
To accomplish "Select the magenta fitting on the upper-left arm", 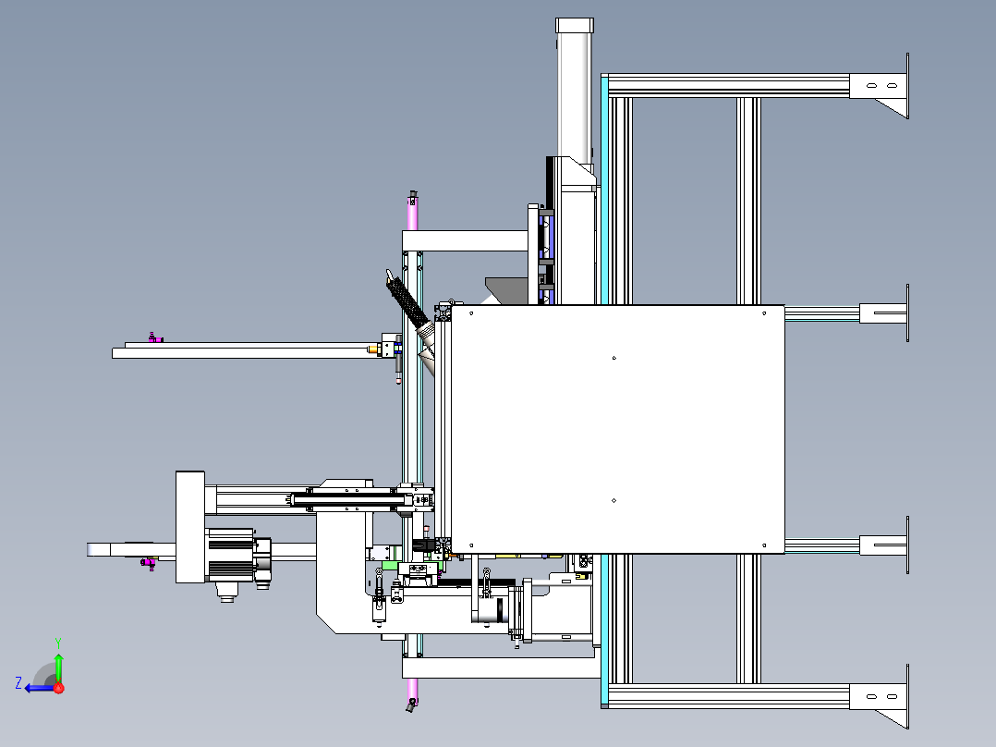I will click(x=153, y=337).
